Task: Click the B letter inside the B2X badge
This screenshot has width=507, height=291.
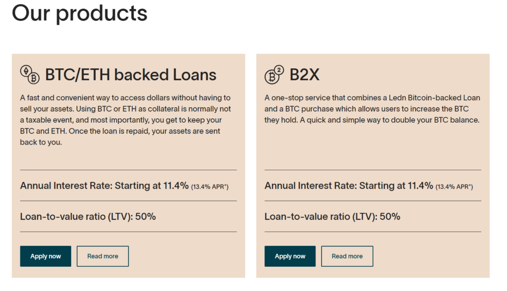Action: (272, 77)
